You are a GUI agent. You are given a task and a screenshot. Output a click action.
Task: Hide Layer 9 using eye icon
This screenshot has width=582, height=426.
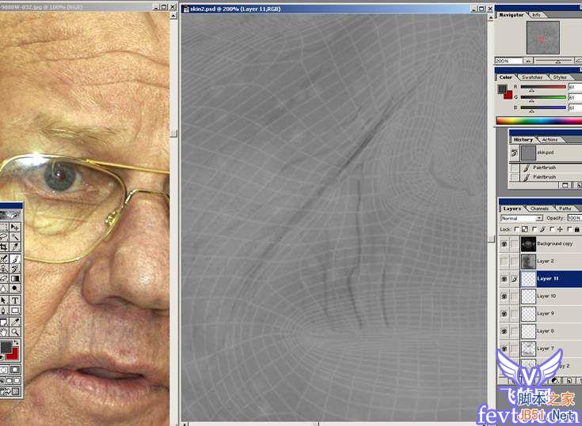tap(504, 314)
